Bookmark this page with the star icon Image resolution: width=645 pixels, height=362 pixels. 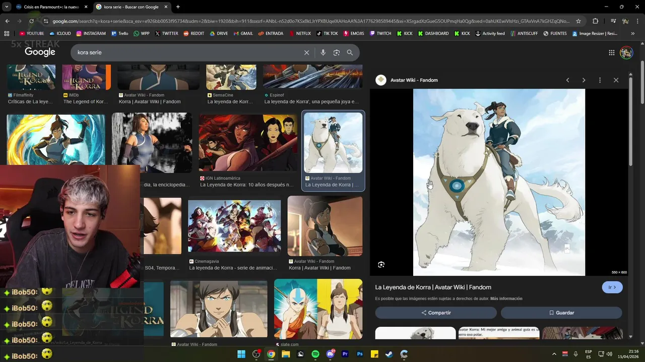coord(578,21)
